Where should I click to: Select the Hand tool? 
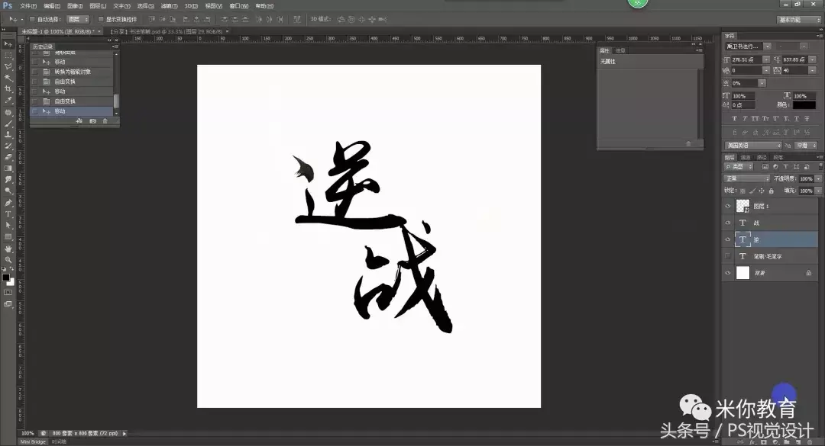(x=8, y=249)
